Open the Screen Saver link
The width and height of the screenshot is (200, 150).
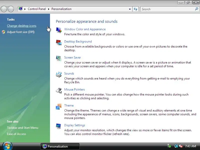(x=72, y=57)
